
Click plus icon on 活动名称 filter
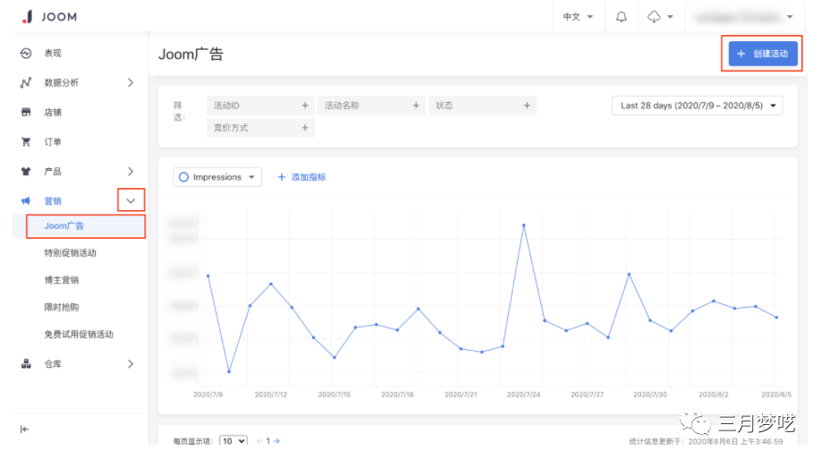point(416,106)
